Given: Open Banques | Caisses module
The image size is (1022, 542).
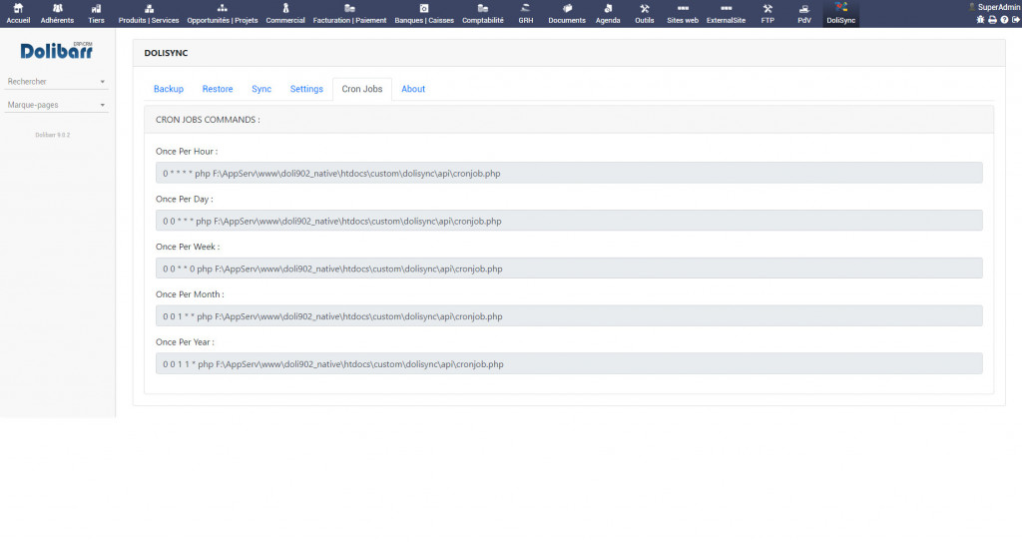Looking at the screenshot, I should point(423,13).
